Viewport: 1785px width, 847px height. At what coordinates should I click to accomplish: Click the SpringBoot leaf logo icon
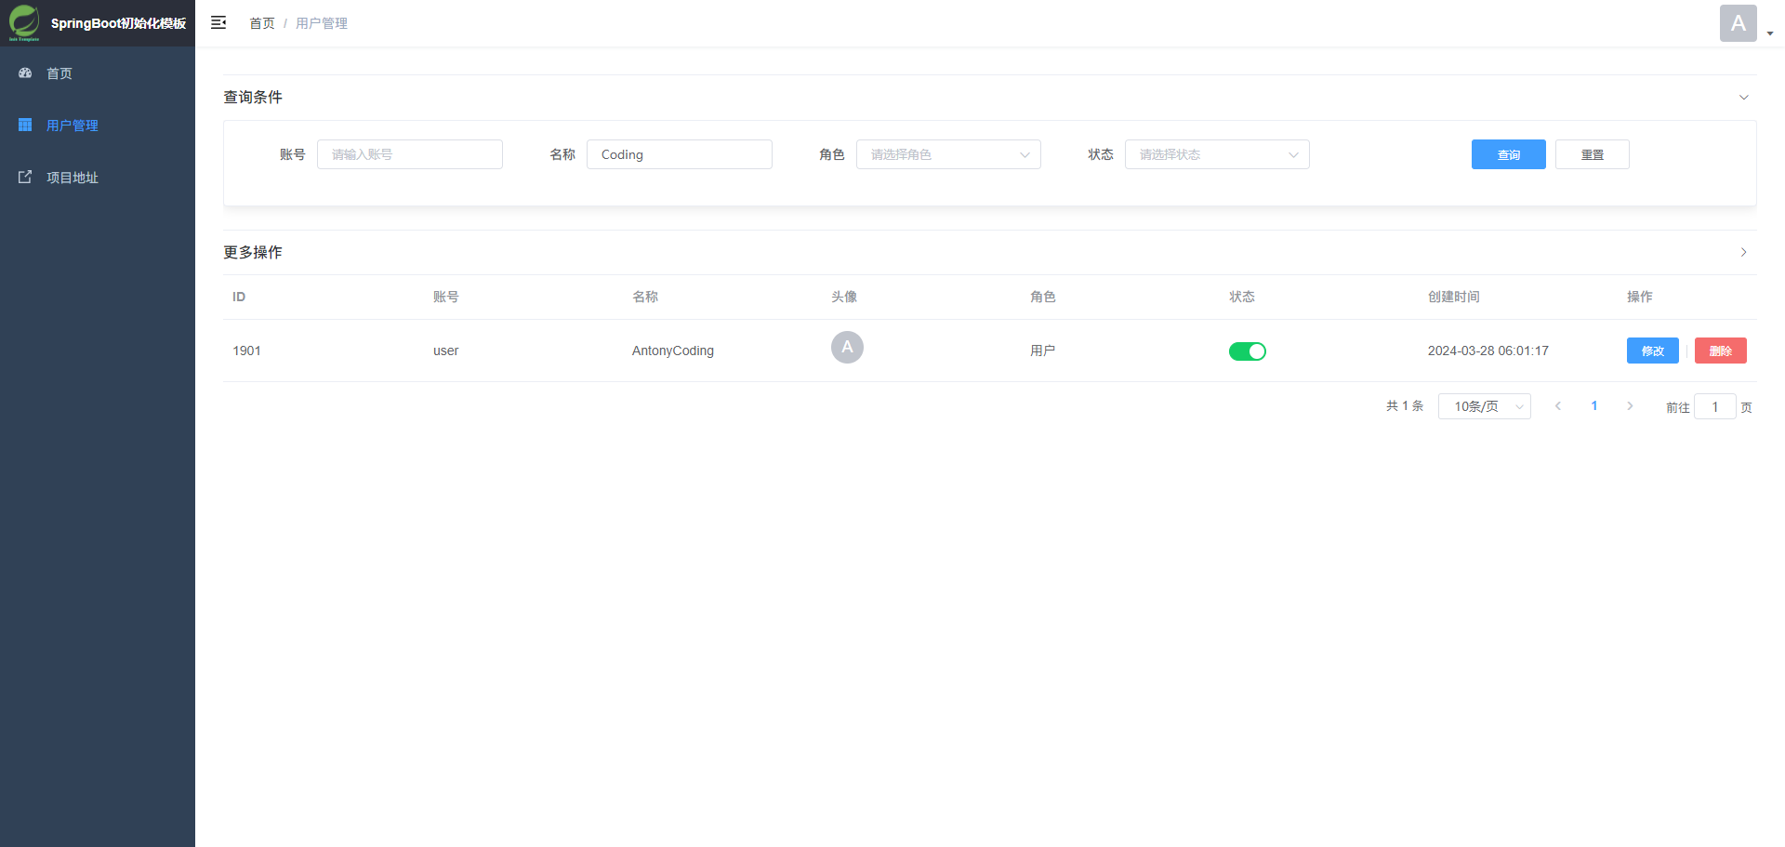(24, 22)
